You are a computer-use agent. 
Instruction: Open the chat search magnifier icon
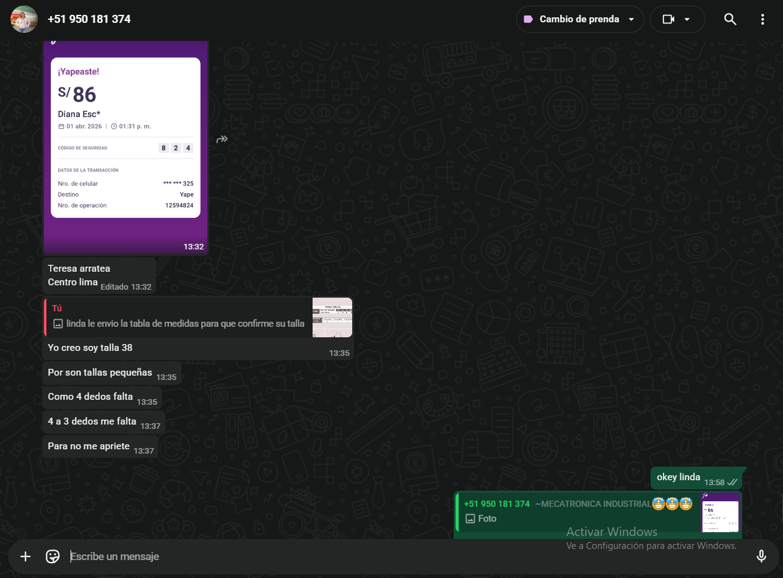coord(730,19)
